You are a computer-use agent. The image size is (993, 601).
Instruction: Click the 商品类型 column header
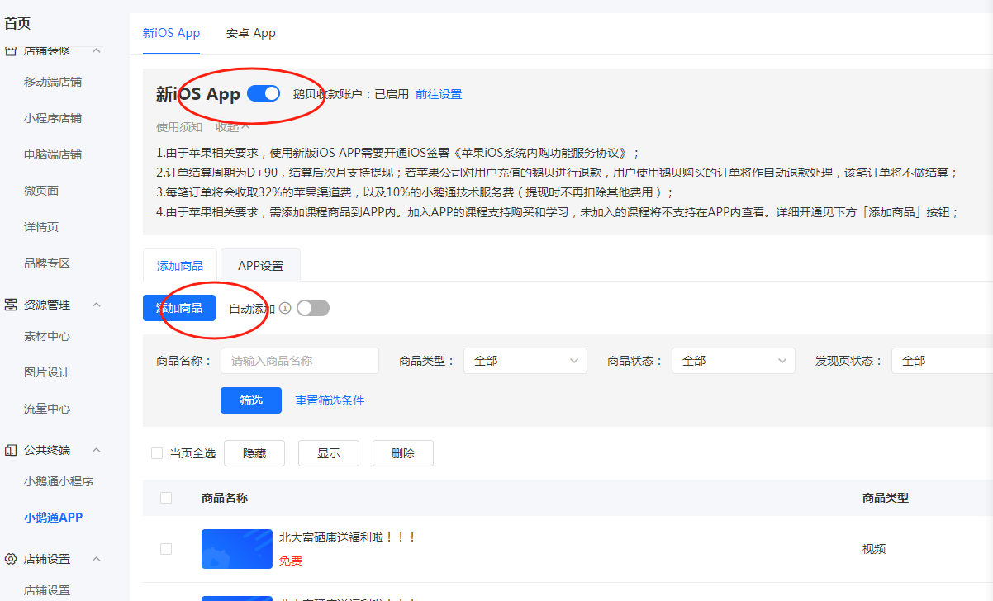[886, 498]
